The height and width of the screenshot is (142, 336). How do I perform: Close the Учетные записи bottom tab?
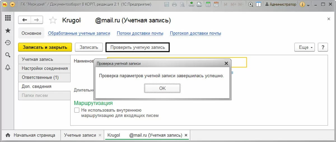tap(101, 135)
